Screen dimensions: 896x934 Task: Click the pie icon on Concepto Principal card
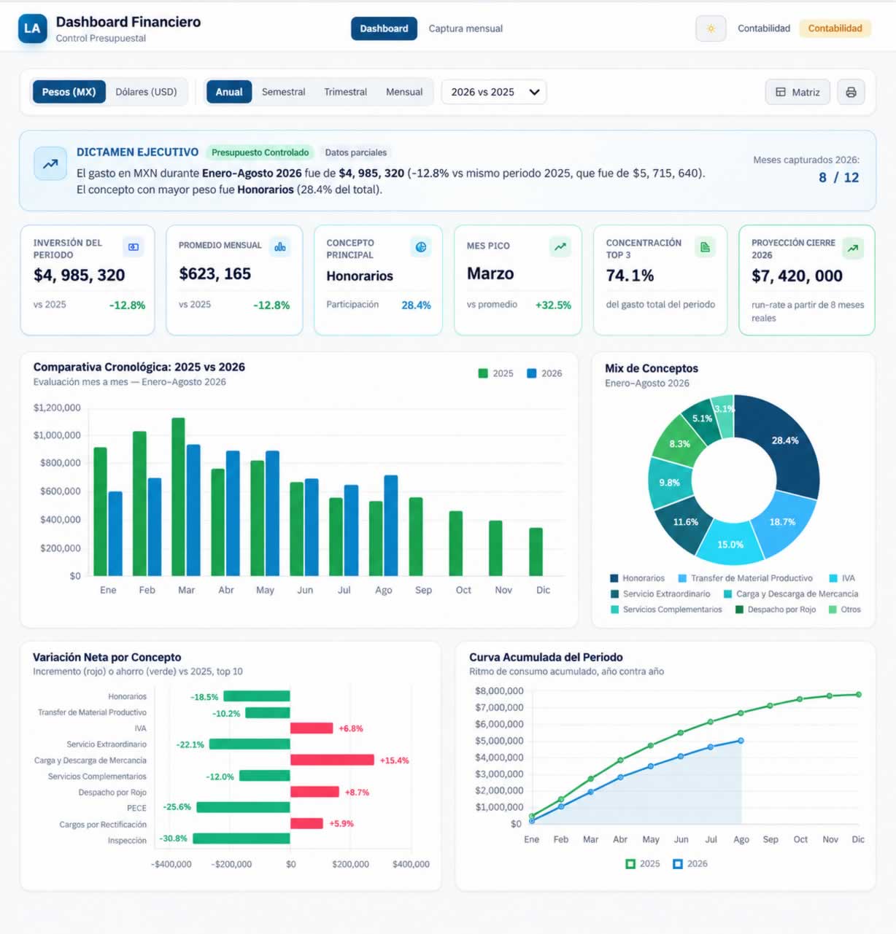[x=421, y=247]
